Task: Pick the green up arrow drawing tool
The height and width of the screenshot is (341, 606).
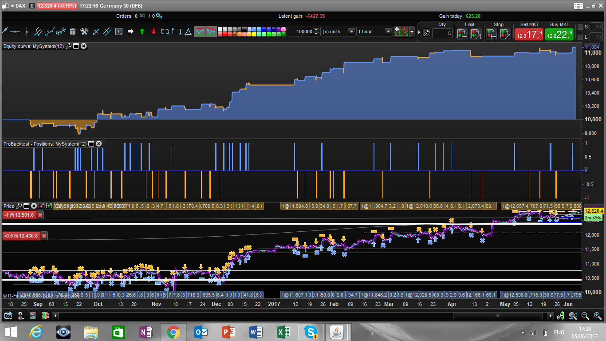Action: coord(142,32)
